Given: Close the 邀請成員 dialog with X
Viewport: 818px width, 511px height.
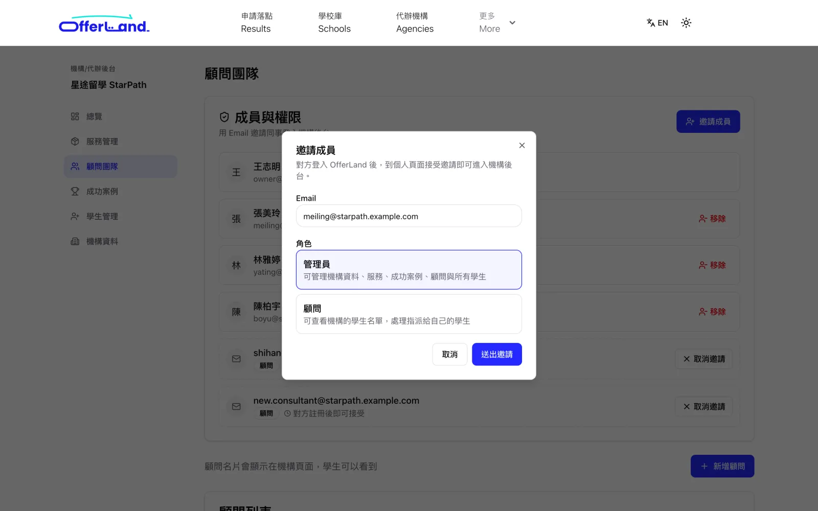Looking at the screenshot, I should click(x=522, y=146).
